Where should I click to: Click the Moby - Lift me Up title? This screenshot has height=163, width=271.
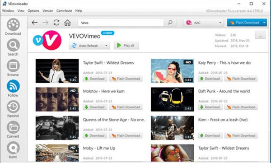pyautogui.click(x=99, y=148)
